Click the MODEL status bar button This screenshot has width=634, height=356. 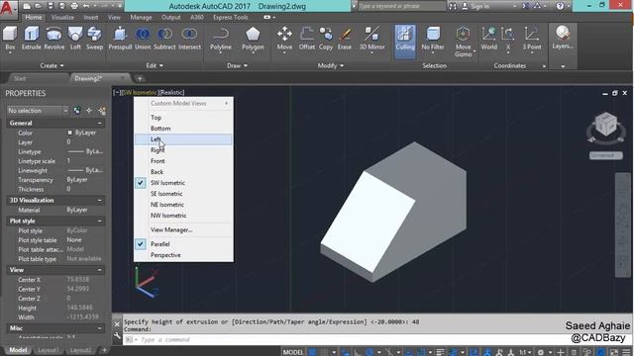click(293, 352)
